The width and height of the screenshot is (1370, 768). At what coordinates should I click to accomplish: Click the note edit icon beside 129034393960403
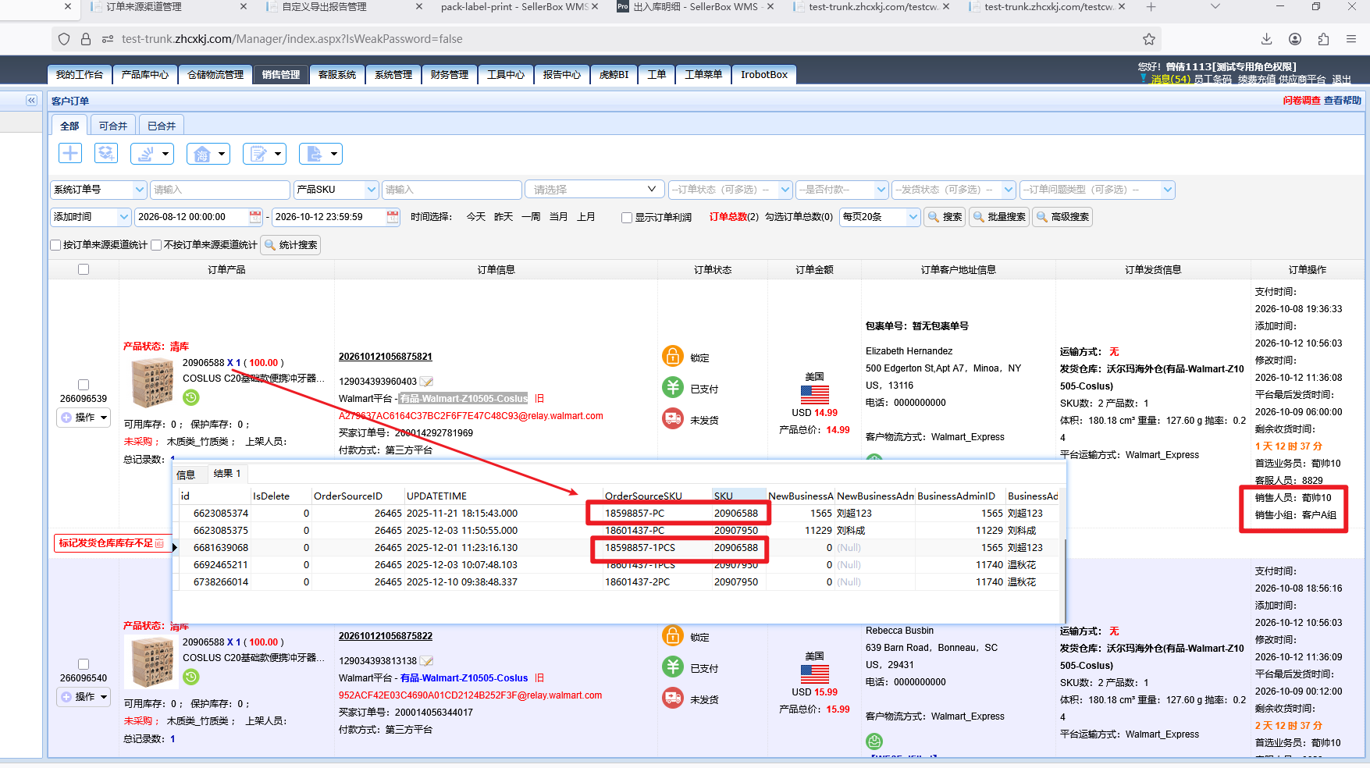click(x=427, y=382)
